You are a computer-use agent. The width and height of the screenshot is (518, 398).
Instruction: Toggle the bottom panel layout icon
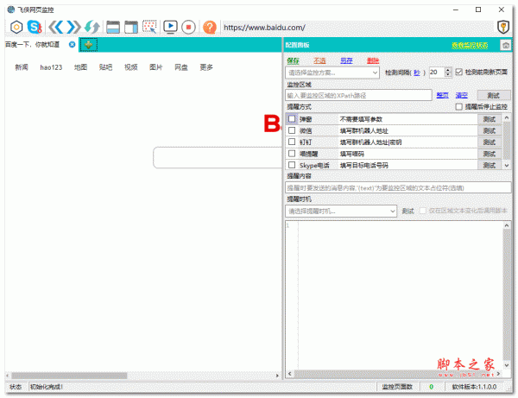pyautogui.click(x=113, y=27)
